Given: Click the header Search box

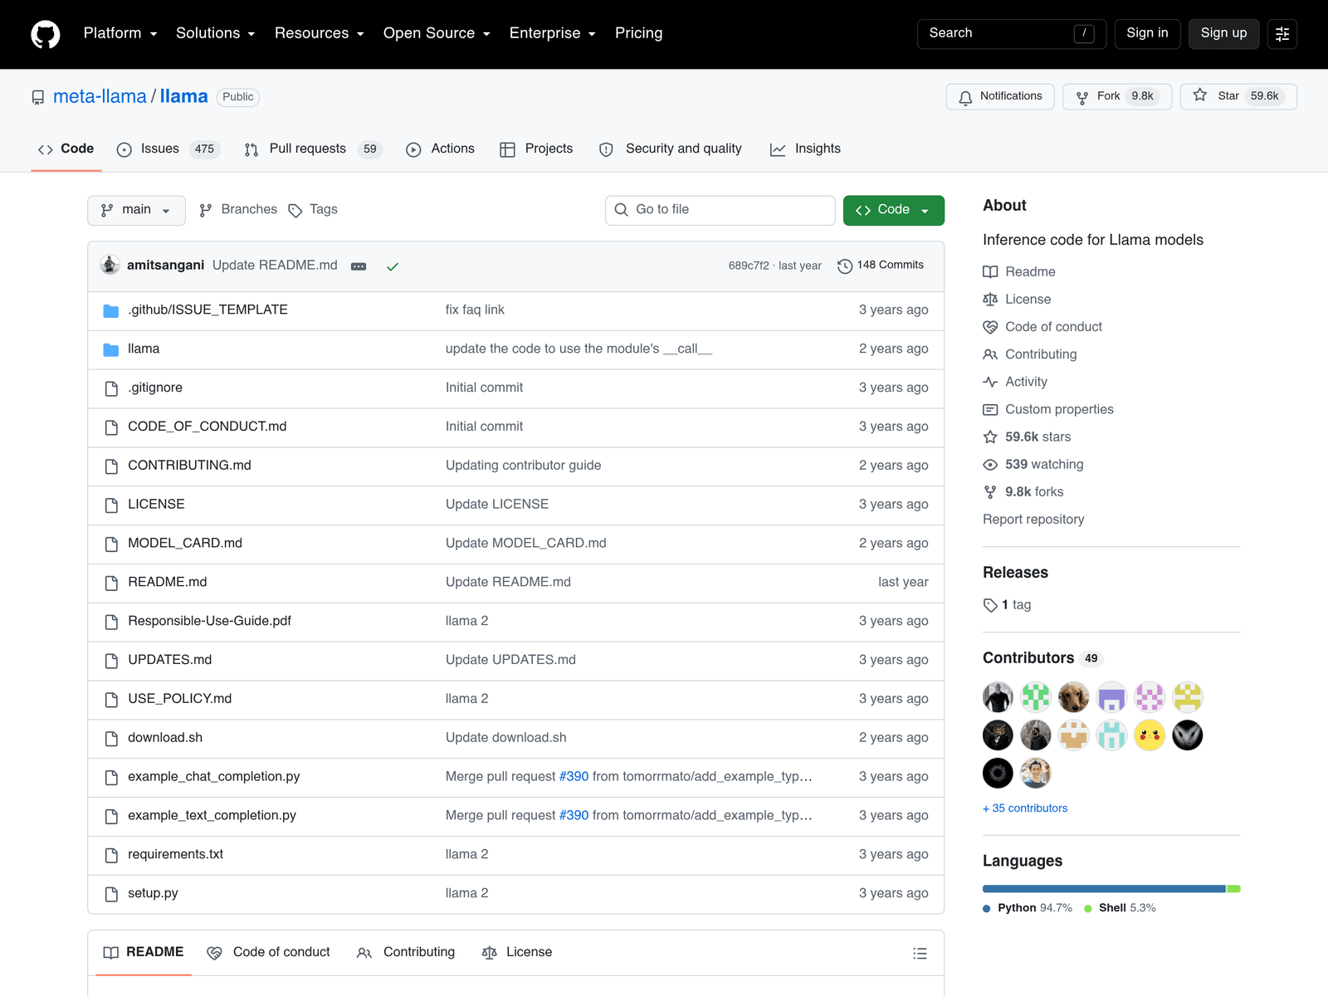Looking at the screenshot, I should pos(1012,34).
